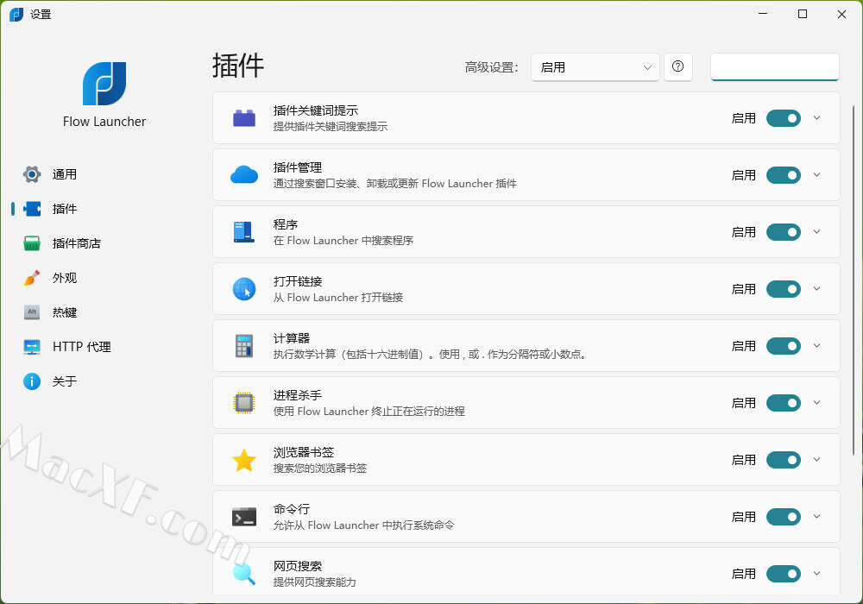This screenshot has height=604, width=863.
Task: Click the open link globe icon
Action: click(244, 289)
